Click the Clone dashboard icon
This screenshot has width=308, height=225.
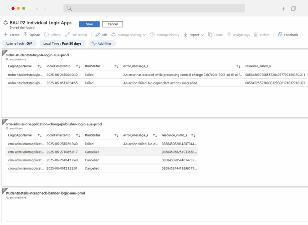pos(210,35)
